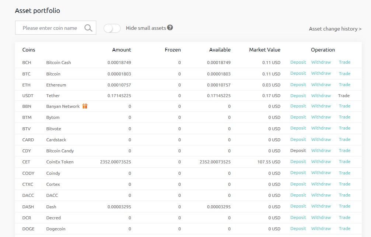Trade in the BTC Bitcoin row
Image resolution: width=371 pixels, height=237 pixels.
click(x=344, y=73)
